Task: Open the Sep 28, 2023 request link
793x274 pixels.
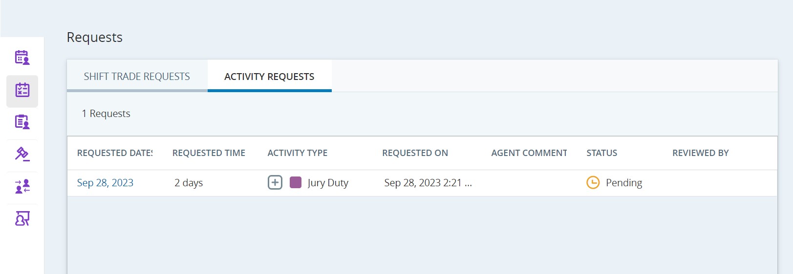Action: point(105,183)
